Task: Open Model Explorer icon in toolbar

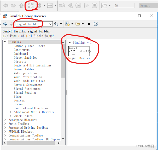Action: (x=50, y=5)
